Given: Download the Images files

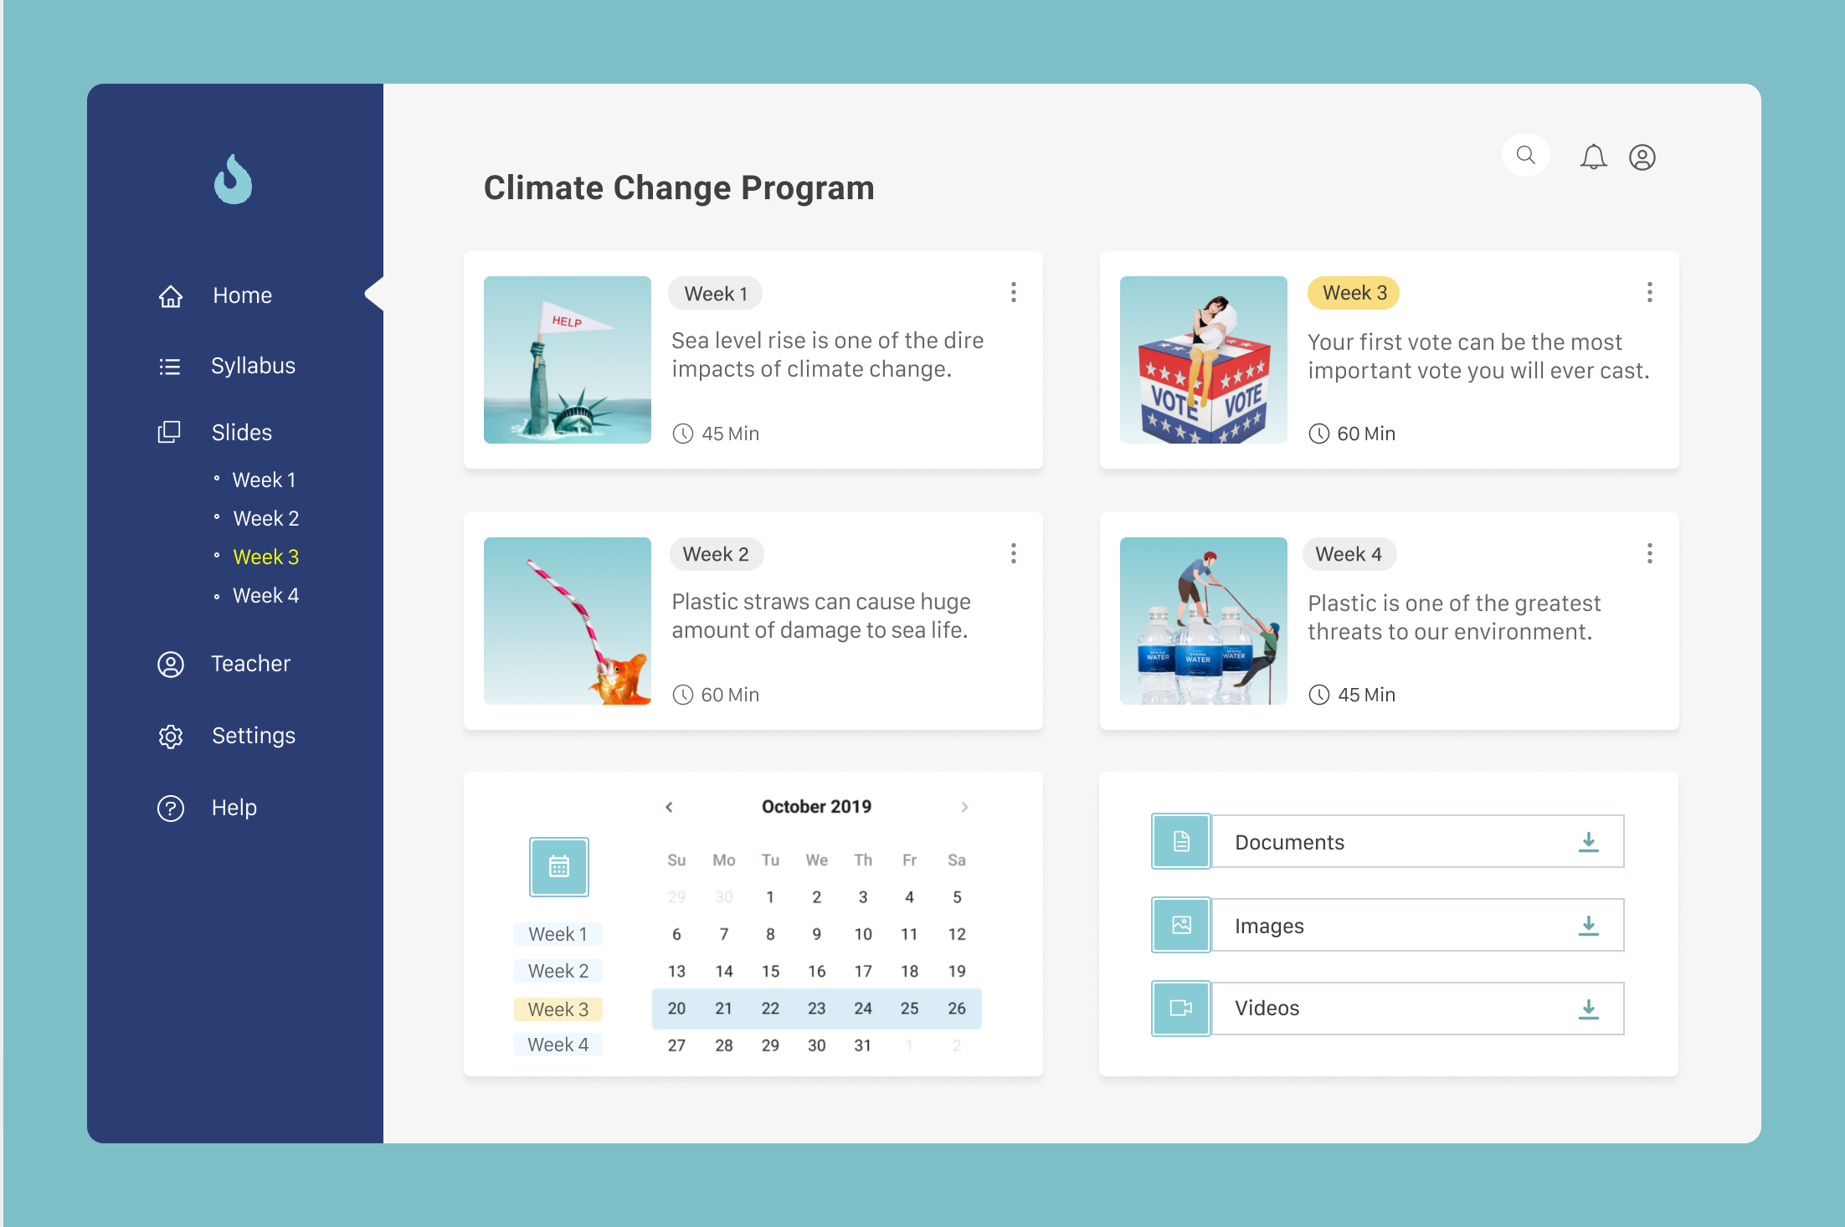Looking at the screenshot, I should [x=1588, y=926].
